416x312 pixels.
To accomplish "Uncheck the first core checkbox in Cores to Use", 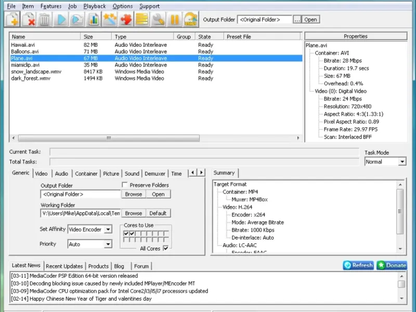I will (x=126, y=234).
